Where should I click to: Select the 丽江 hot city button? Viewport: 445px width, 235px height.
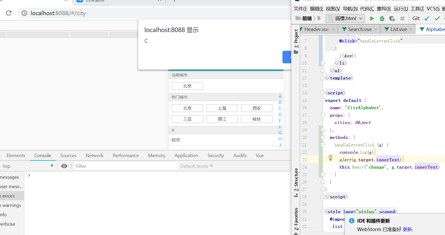[222, 119]
